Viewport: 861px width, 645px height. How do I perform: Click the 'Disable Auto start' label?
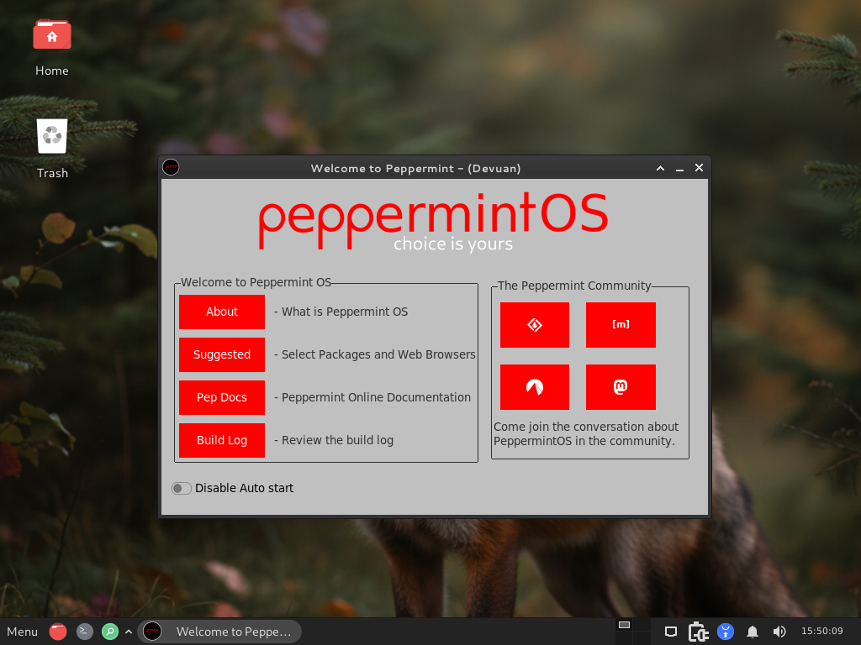(x=245, y=488)
